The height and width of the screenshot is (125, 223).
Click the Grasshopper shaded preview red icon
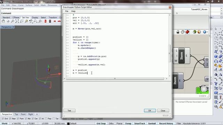tap(187, 32)
